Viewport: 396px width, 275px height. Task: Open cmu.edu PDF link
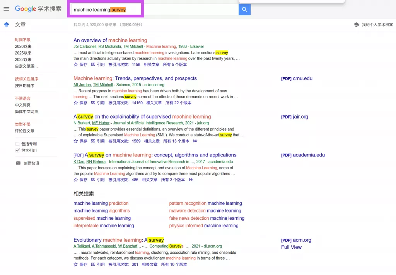point(297,78)
